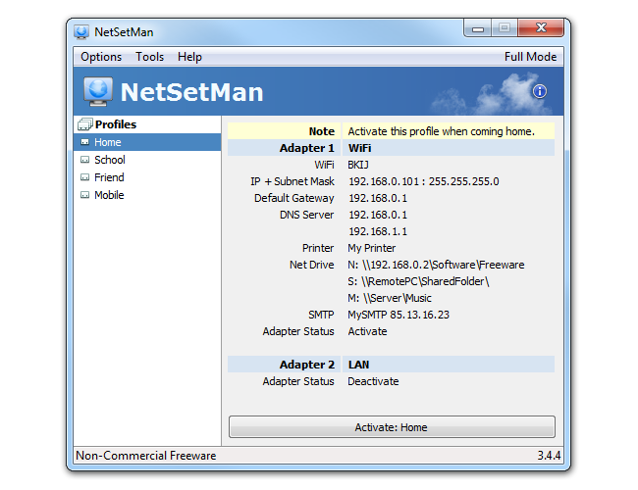Viewport: 638px width, 490px height.
Task: Select the Home profile
Action: [147, 142]
